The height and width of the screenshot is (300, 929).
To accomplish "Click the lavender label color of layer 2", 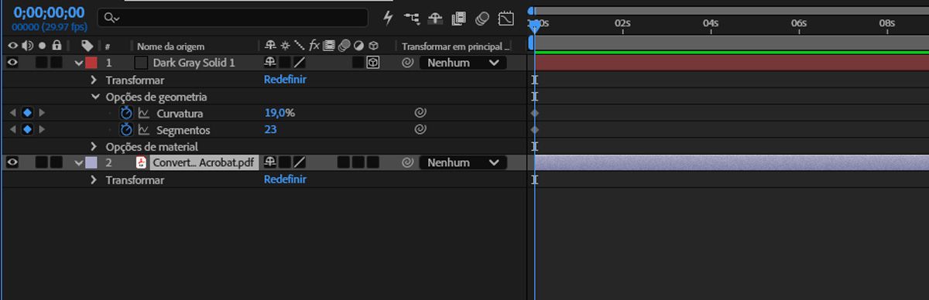I will pyautogui.click(x=91, y=162).
